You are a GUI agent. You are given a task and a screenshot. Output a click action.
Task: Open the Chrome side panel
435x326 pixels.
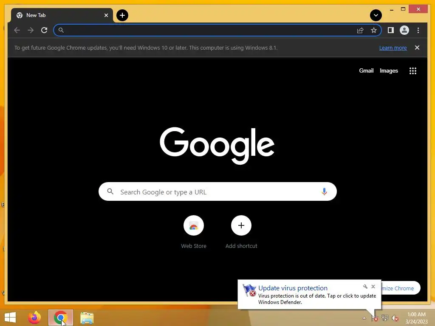pyautogui.click(x=391, y=30)
